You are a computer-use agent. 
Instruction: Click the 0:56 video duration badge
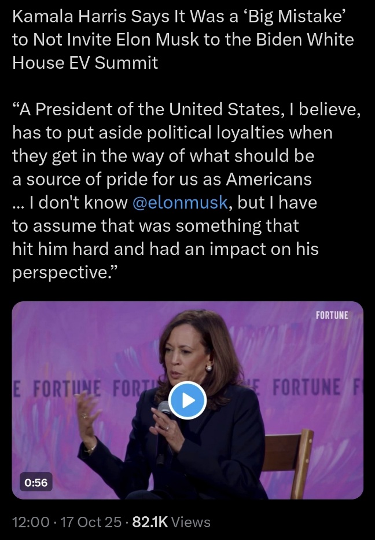[x=36, y=481]
